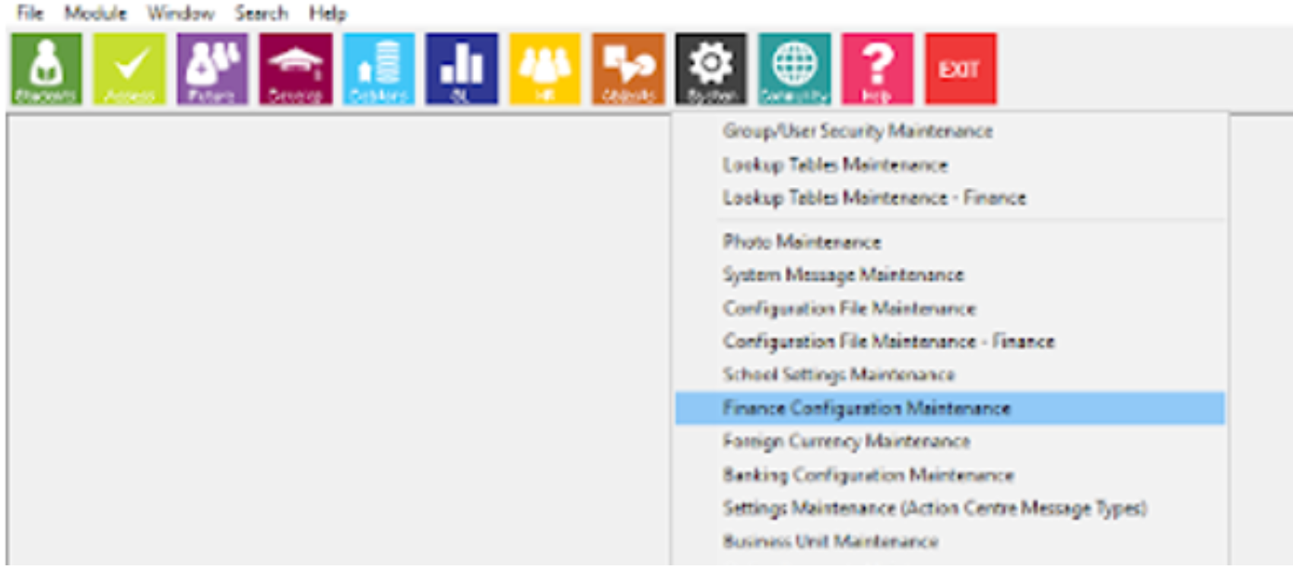
Task: Select the maroon graduation cap icon
Action: (x=295, y=69)
